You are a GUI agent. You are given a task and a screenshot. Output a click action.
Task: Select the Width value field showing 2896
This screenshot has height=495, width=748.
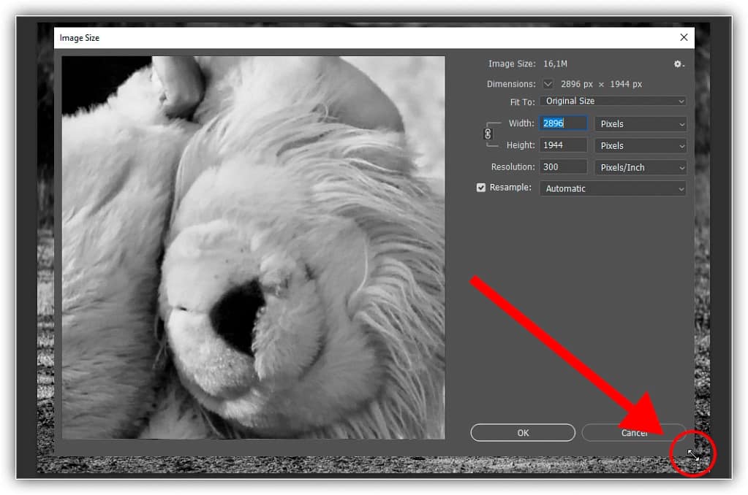click(562, 123)
